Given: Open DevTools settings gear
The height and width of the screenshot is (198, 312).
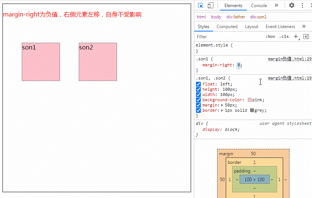Looking at the screenshot, I should pyautogui.click(x=292, y=6).
